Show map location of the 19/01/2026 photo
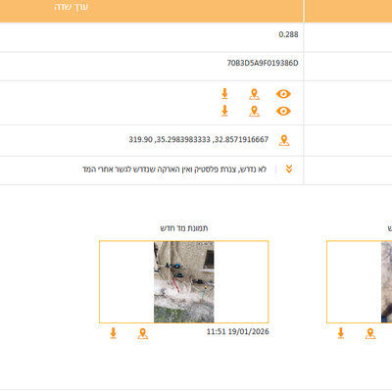Viewport: 392px width, 392px height. click(143, 333)
